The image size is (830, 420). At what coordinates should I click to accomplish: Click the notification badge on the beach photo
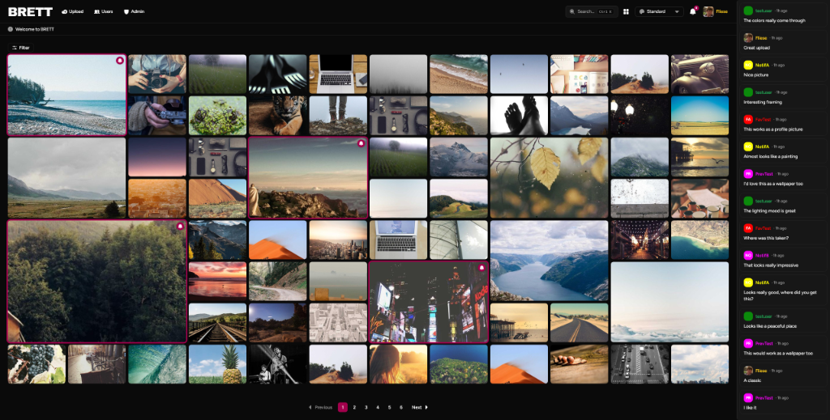(x=120, y=61)
